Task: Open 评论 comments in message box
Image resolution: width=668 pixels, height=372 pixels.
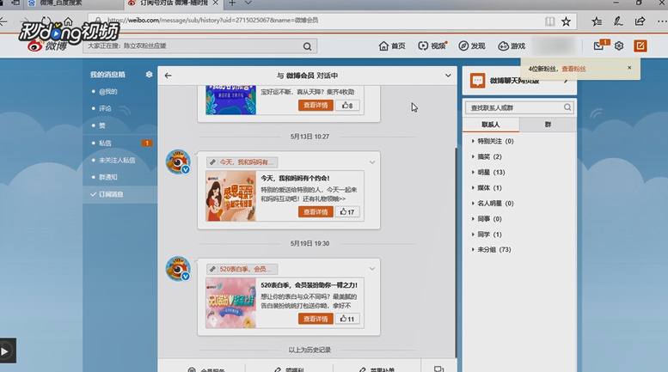Action: click(x=105, y=108)
